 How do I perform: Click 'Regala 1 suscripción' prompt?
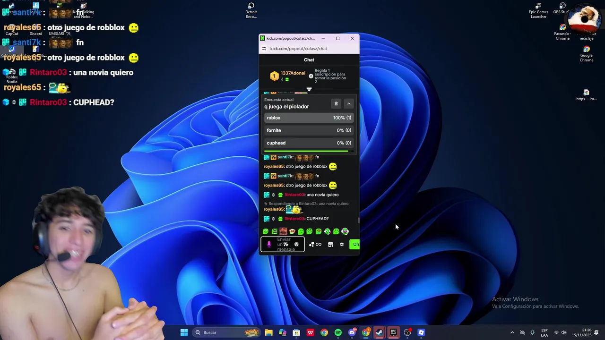point(330,76)
